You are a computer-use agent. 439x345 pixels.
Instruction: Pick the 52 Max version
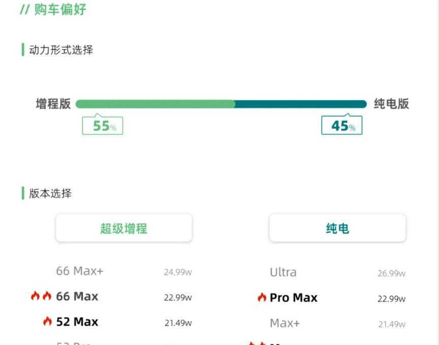pyautogui.click(x=77, y=322)
